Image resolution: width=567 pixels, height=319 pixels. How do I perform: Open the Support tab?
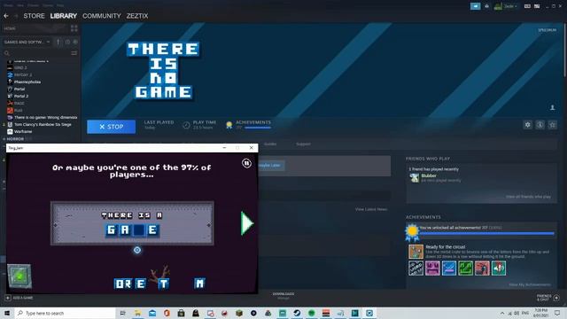303,144
